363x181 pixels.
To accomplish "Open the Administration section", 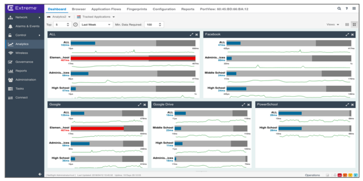I will click(x=24, y=80).
